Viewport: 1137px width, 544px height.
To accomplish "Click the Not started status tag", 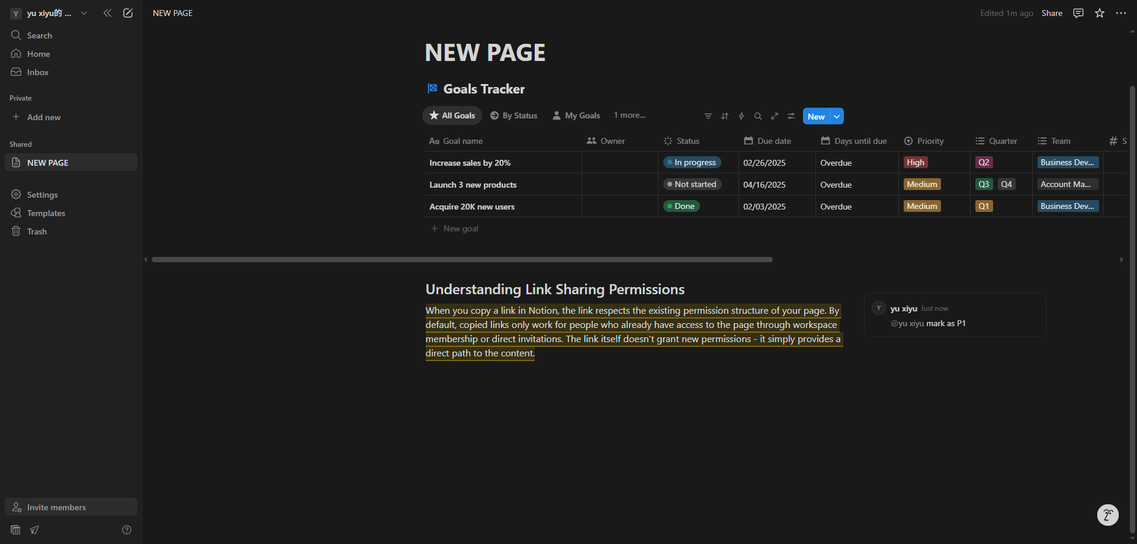I will pos(692,184).
